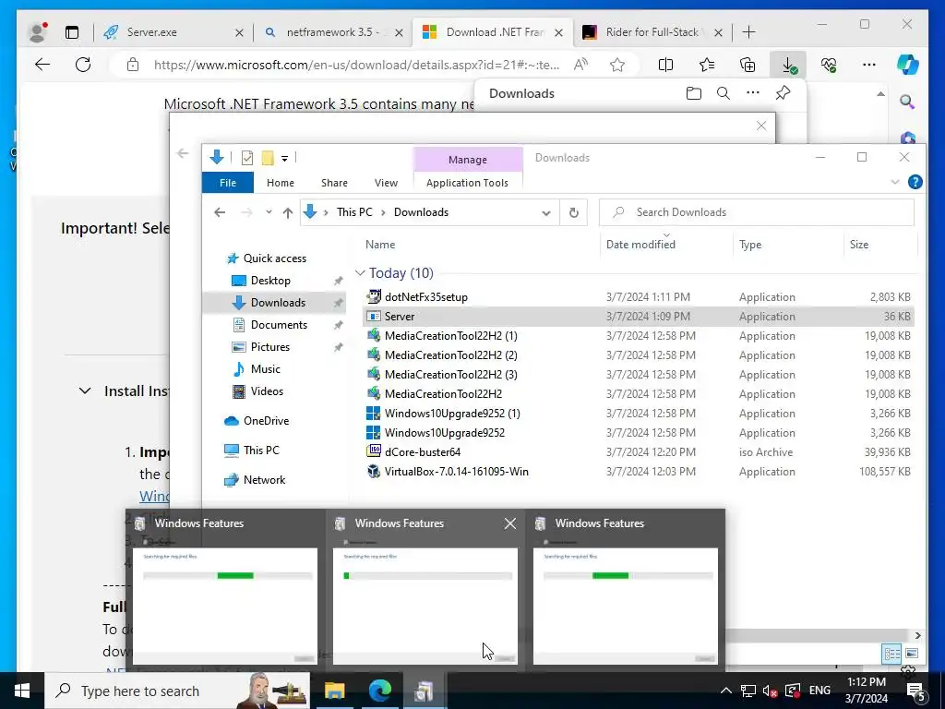
Task: Go up one folder level in Explorer
Action: point(288,212)
